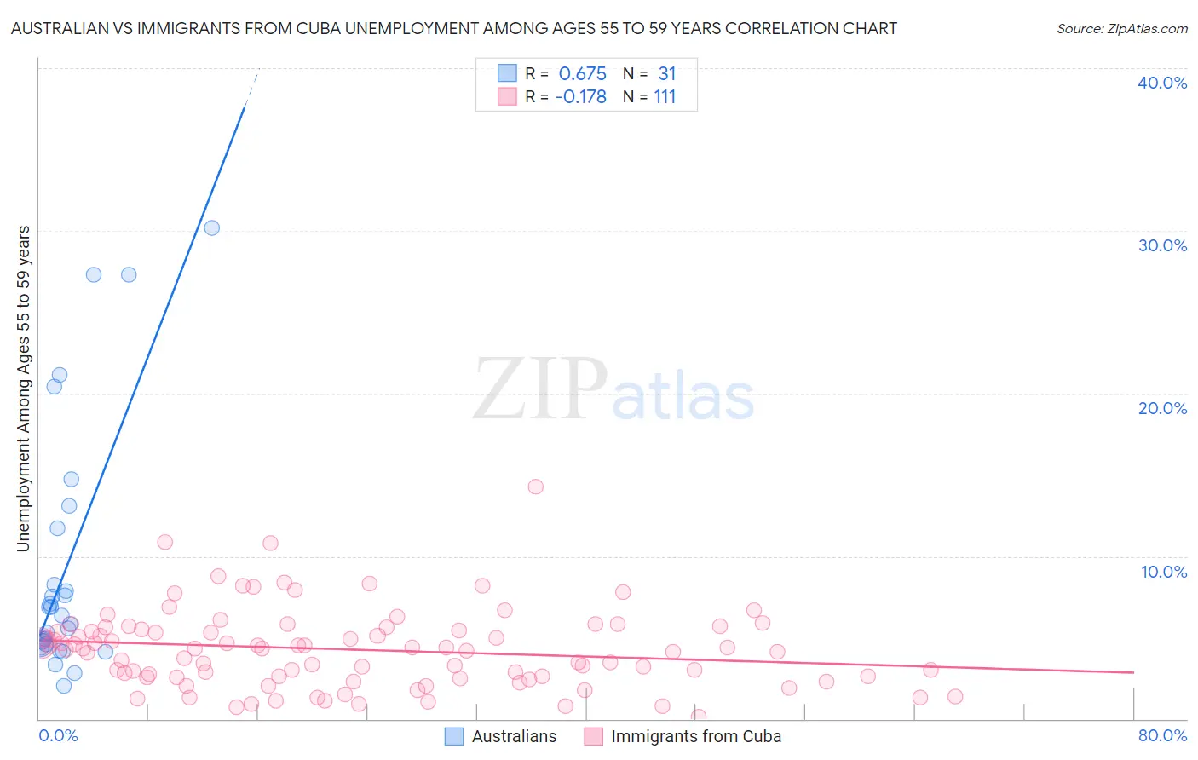Click the N value 111 in legend
Image resolution: width=1198 pixels, height=760 pixels.
(x=665, y=96)
